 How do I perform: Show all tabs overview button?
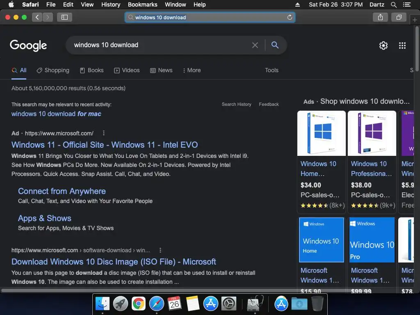coord(399,17)
